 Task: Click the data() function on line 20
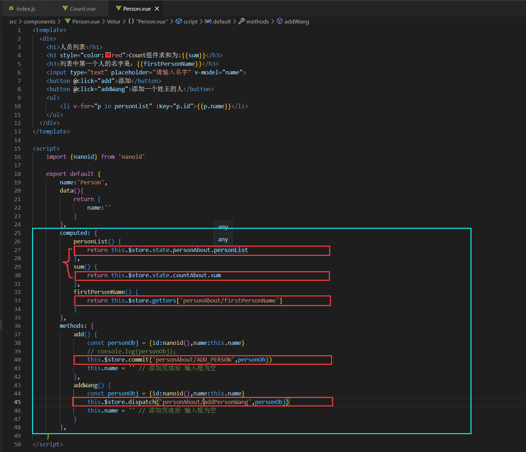click(70, 191)
